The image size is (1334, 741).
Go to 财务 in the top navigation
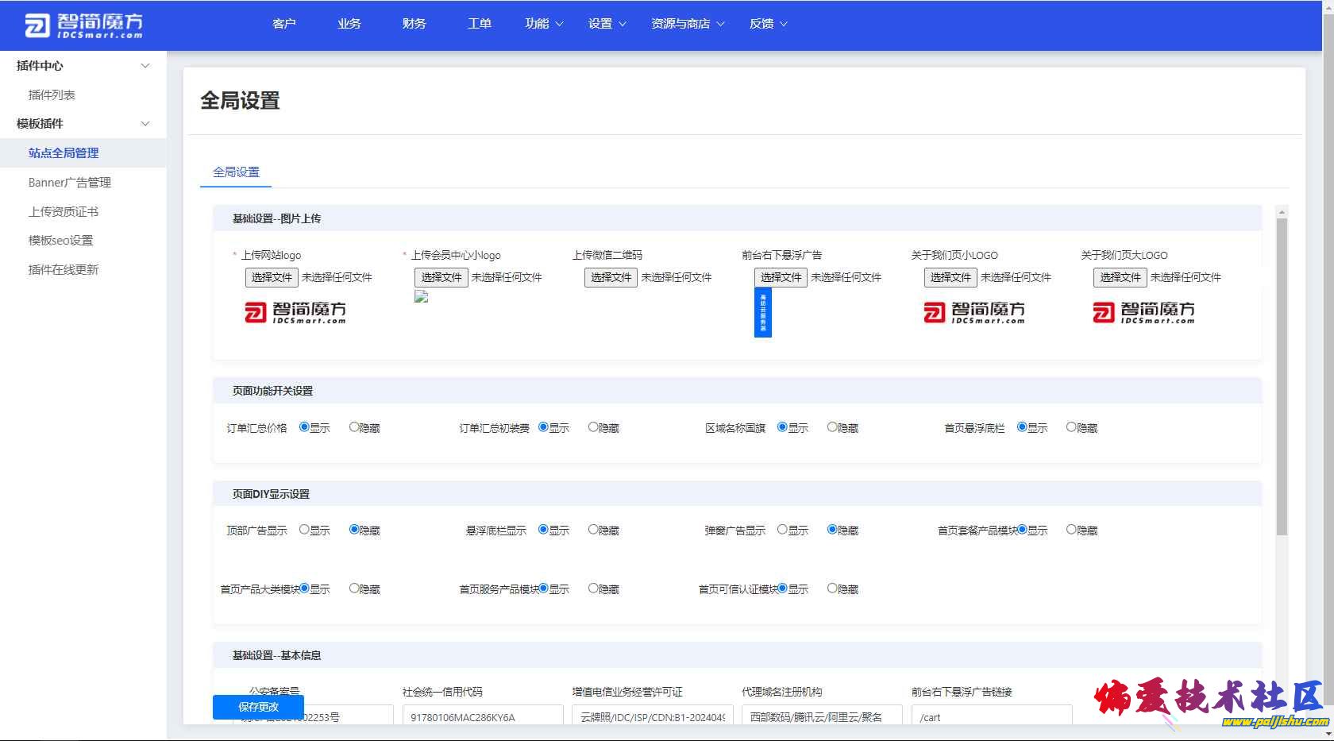tap(414, 24)
